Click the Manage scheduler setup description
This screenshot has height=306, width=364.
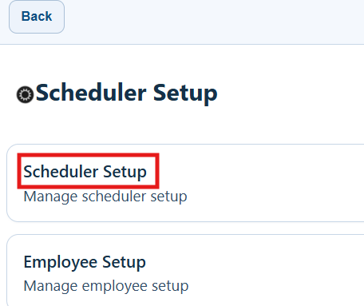105,197
